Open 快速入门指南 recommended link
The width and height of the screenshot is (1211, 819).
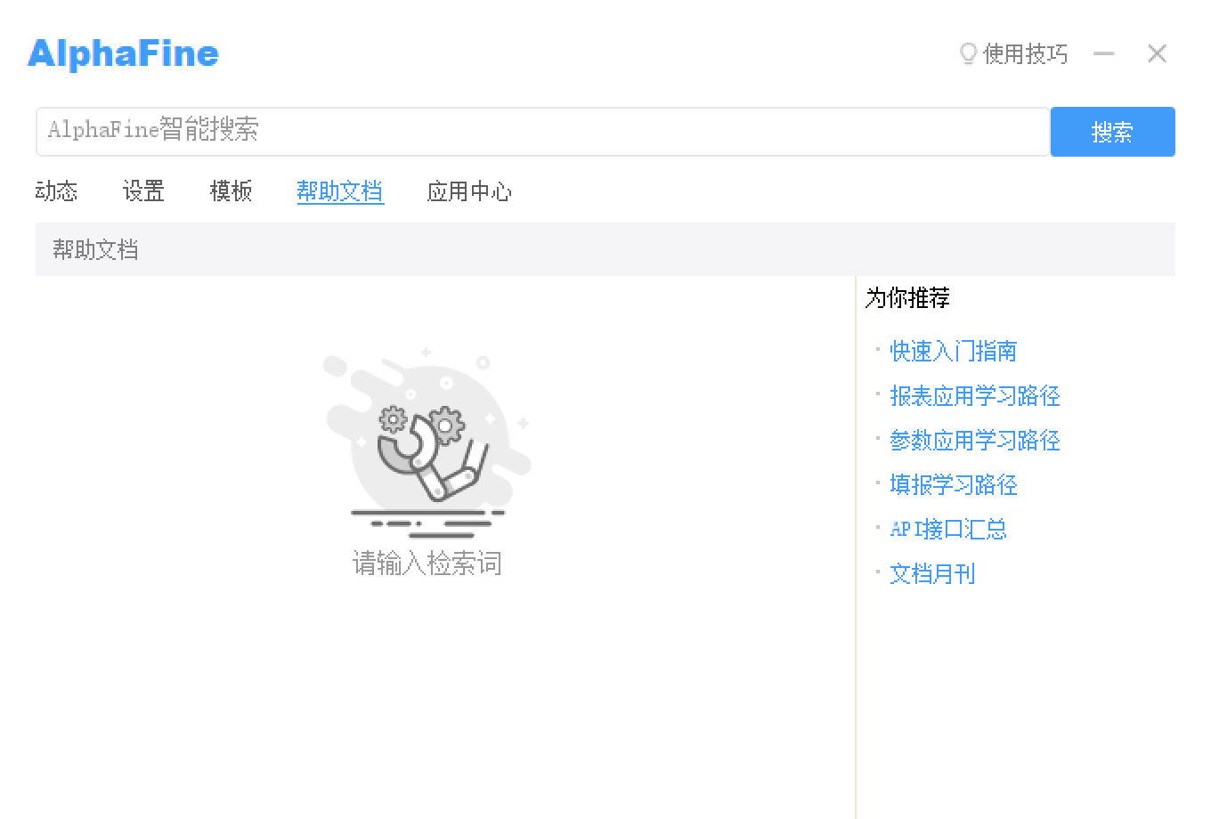pyautogui.click(x=953, y=352)
